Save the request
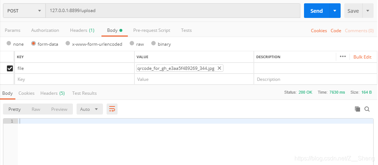This screenshot has width=378, height=165. (x=353, y=11)
